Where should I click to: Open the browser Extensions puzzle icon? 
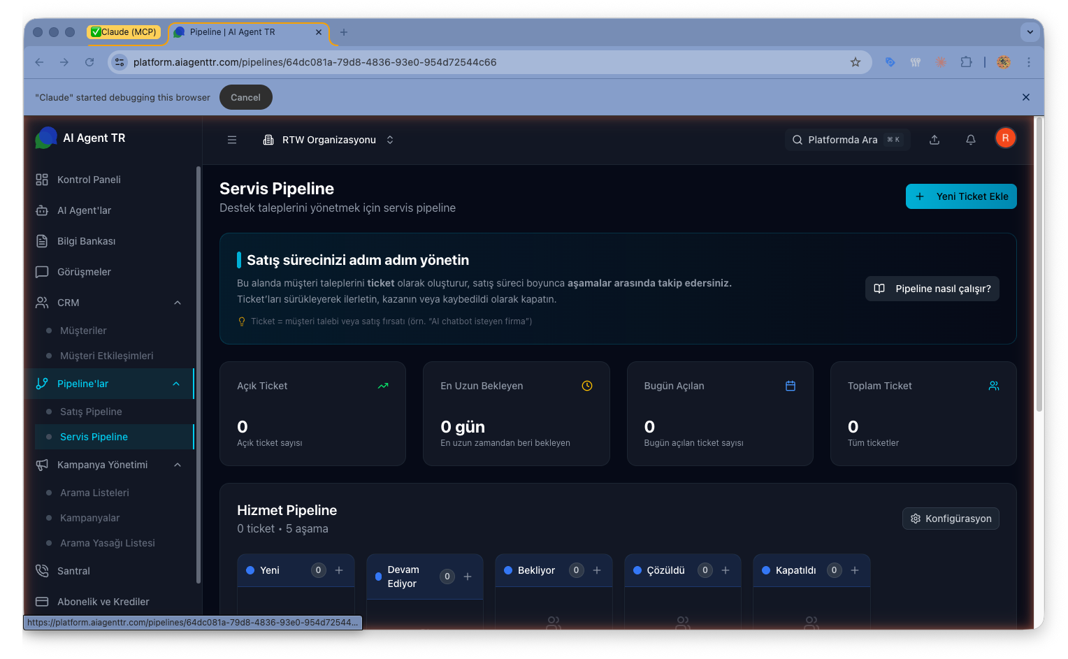tap(966, 62)
